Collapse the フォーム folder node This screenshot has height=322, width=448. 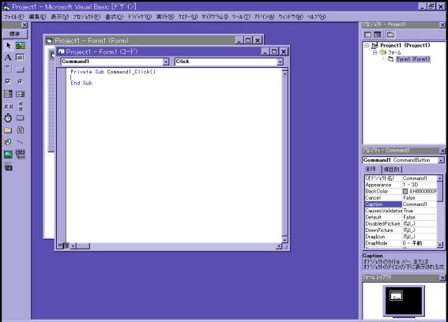tap(375, 53)
